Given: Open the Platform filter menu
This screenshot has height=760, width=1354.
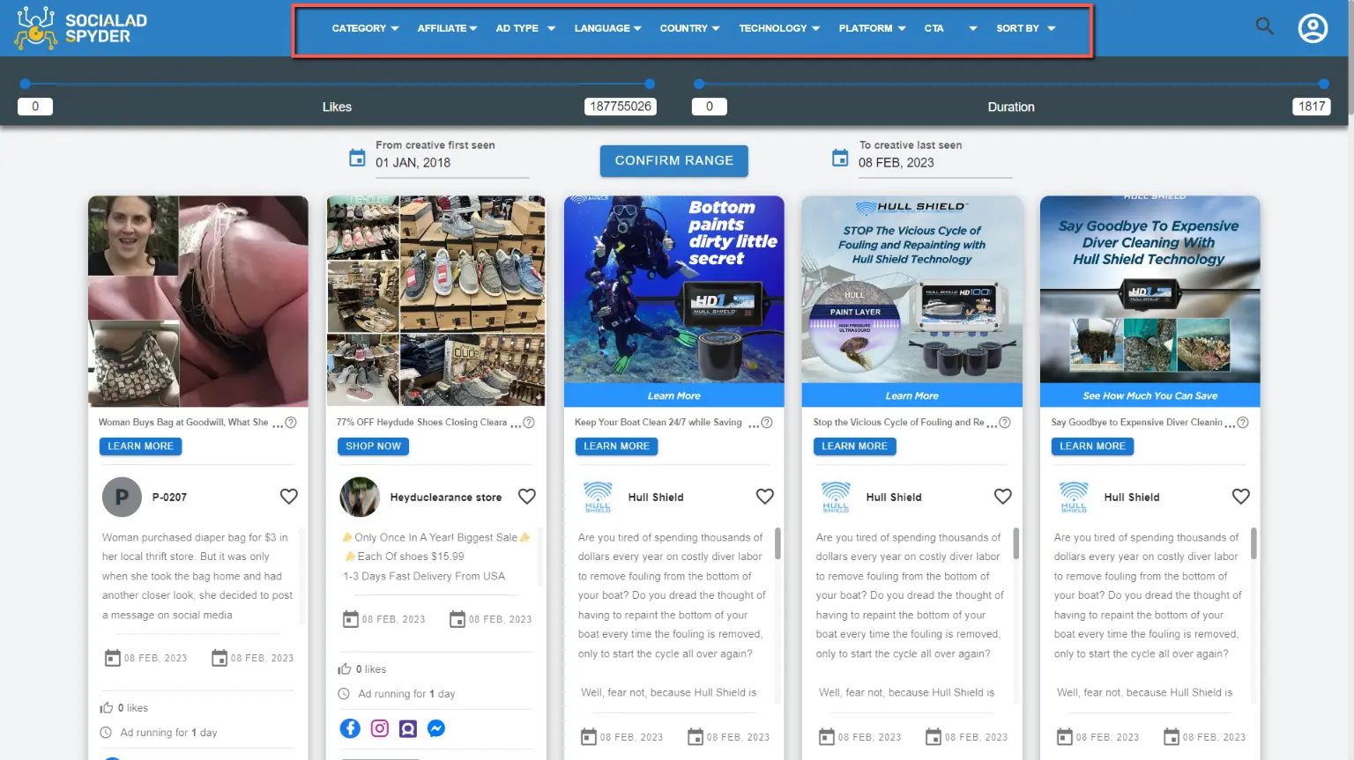Looking at the screenshot, I should (872, 28).
